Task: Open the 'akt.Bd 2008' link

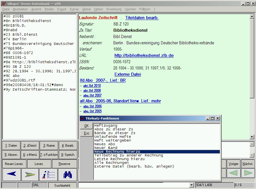Action: pos(92,91)
